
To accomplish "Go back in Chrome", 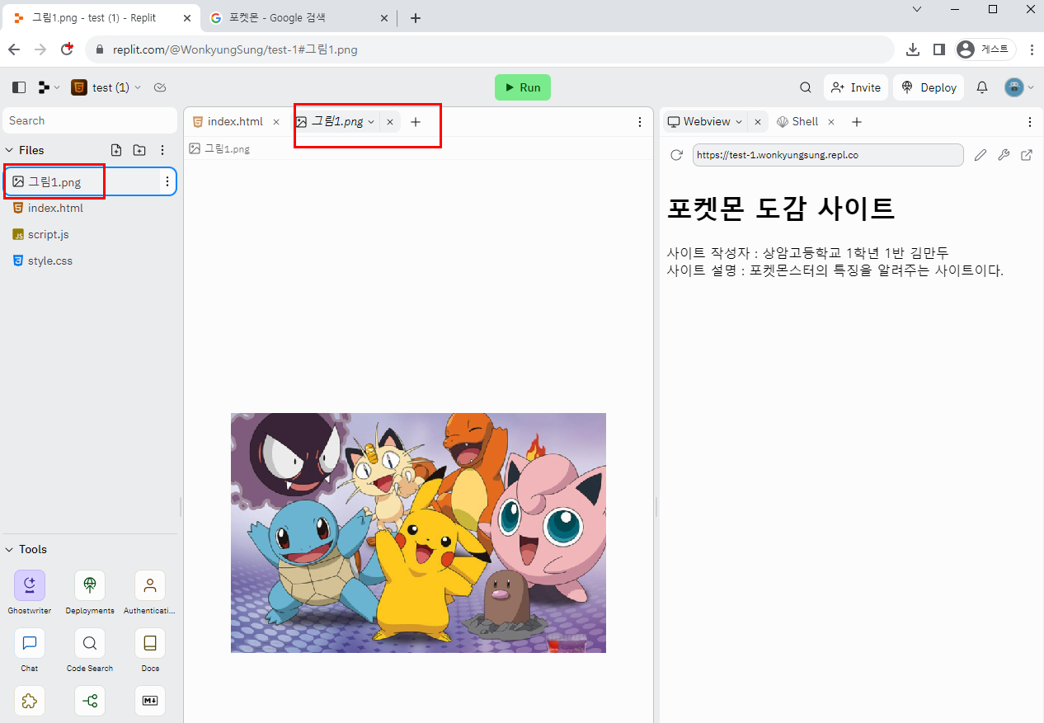I will tap(14, 49).
